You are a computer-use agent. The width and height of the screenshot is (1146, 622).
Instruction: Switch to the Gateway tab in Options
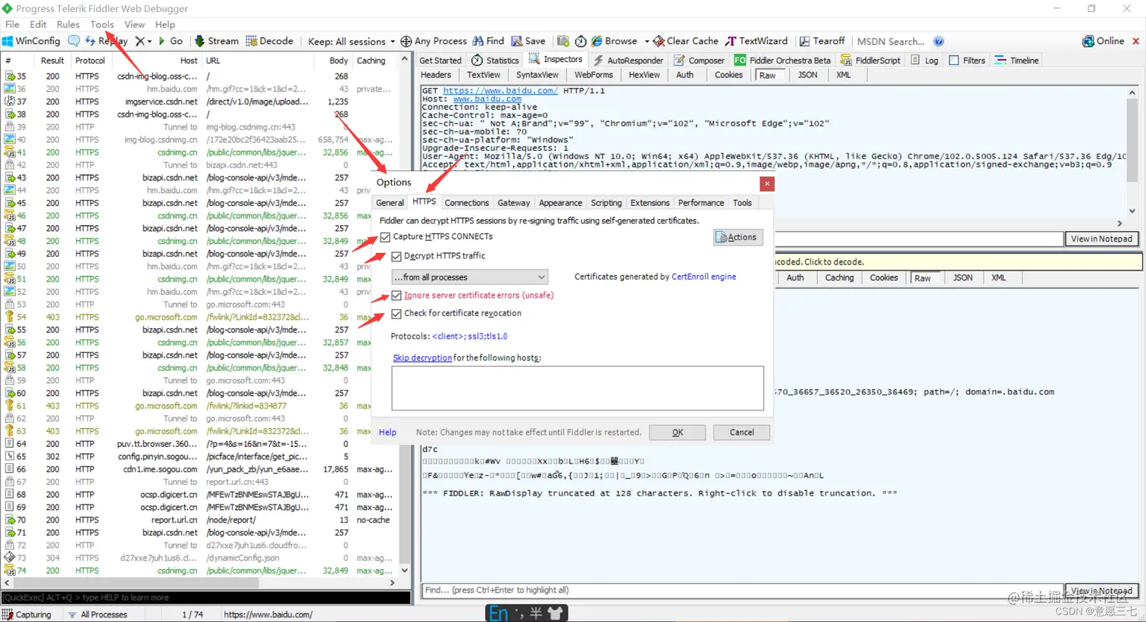point(514,203)
